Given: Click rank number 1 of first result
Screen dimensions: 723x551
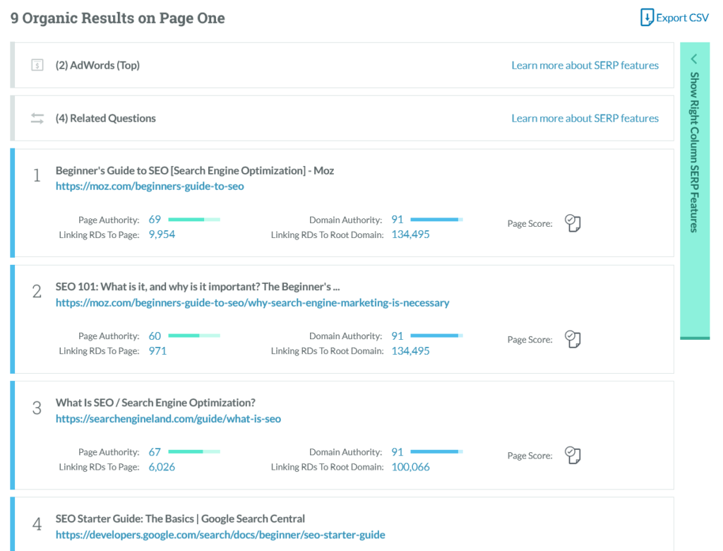Looking at the screenshot, I should 37,175.
